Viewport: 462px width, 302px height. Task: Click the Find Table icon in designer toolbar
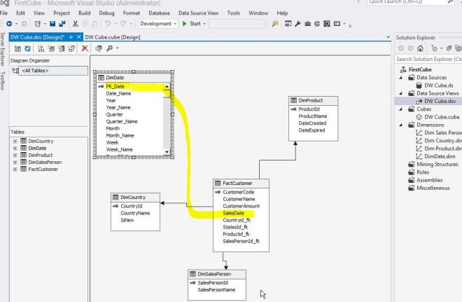pyautogui.click(x=99, y=49)
